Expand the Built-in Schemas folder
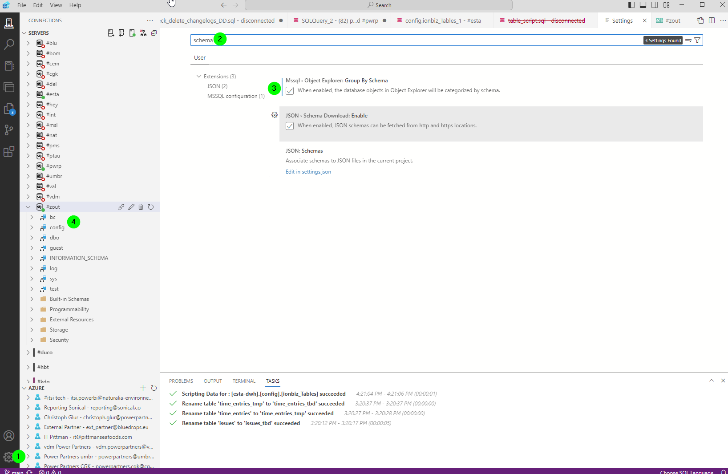The width and height of the screenshot is (728, 474). coord(32,299)
